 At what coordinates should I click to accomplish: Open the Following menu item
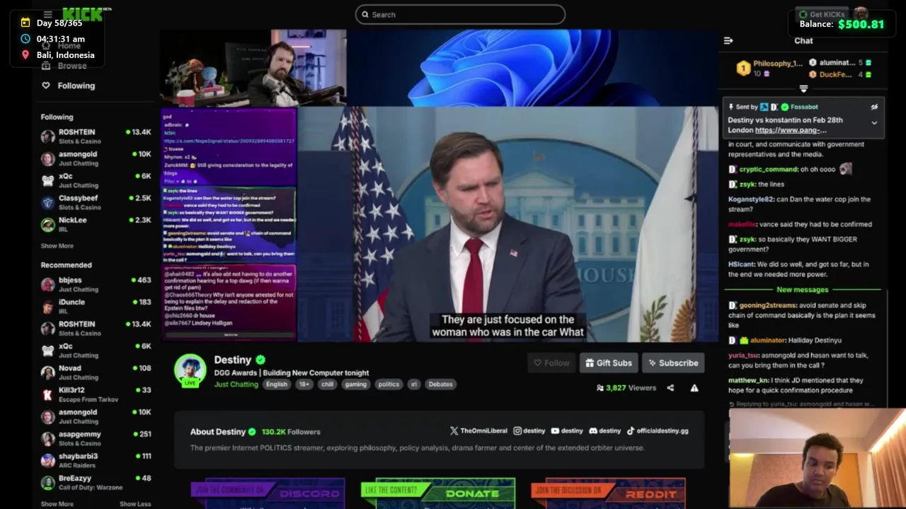pyautogui.click(x=69, y=86)
